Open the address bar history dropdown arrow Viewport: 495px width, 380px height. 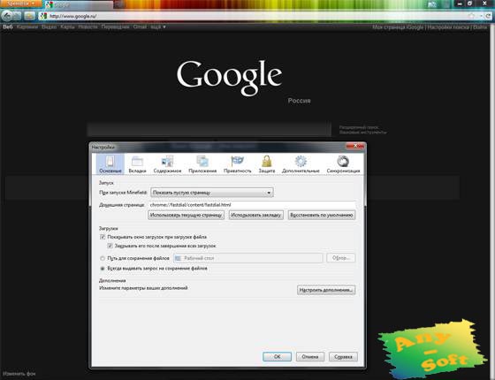pyautogui.click(x=481, y=16)
